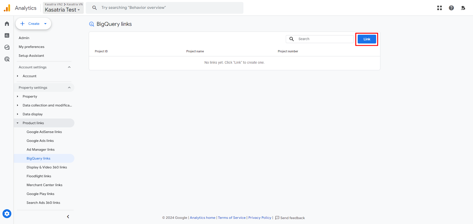Select Google AdSense links
Image resolution: width=473 pixels, height=224 pixels.
[44, 132]
